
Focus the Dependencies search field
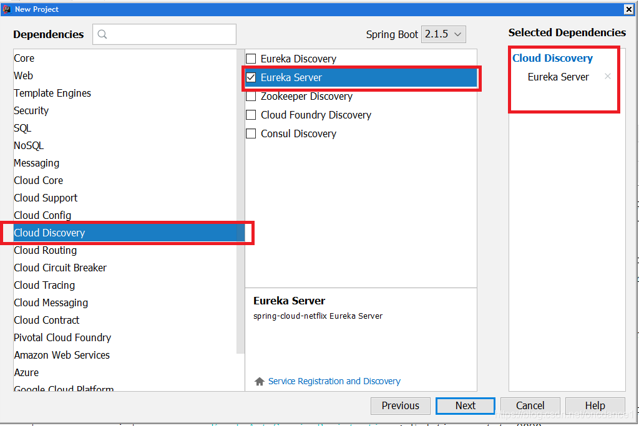pyautogui.click(x=164, y=34)
